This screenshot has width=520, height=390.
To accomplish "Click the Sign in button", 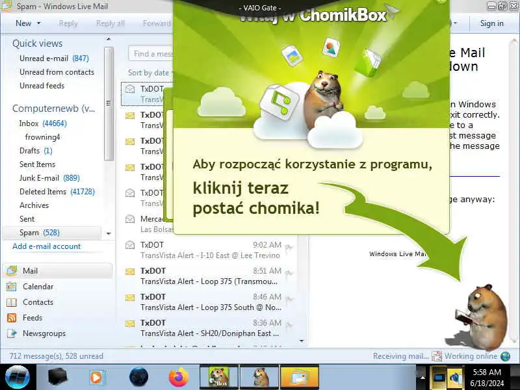I will click(492, 23).
